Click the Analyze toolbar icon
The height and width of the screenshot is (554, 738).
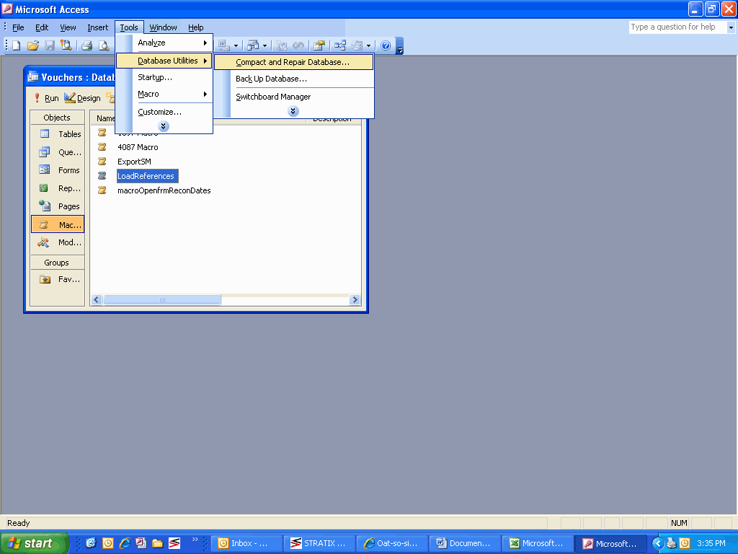(x=253, y=45)
